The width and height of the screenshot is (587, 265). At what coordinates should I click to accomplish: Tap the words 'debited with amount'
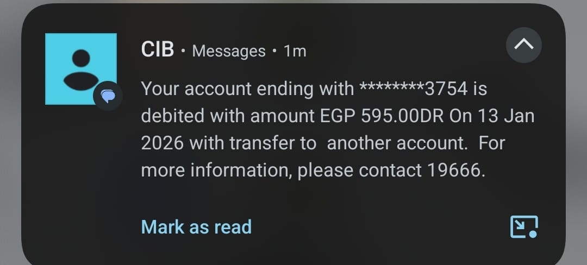pos(228,116)
